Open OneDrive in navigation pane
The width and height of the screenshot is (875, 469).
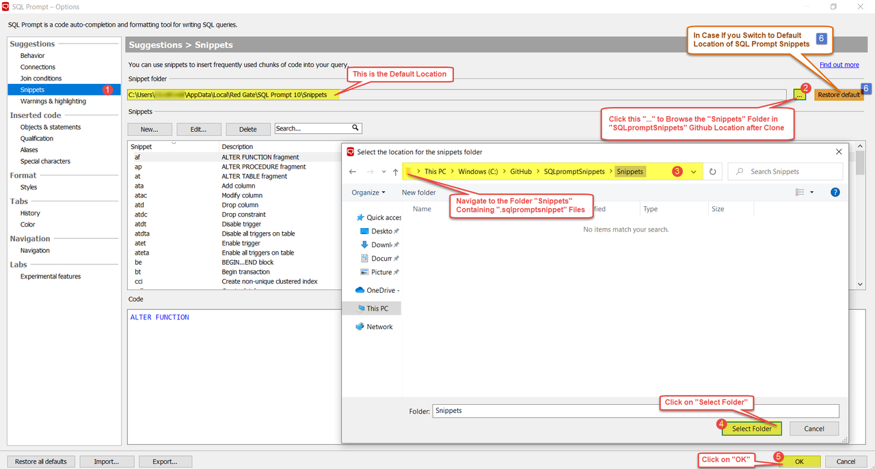tap(377, 290)
